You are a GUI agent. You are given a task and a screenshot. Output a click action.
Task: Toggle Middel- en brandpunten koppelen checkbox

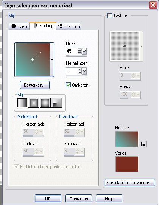click(x=17, y=167)
